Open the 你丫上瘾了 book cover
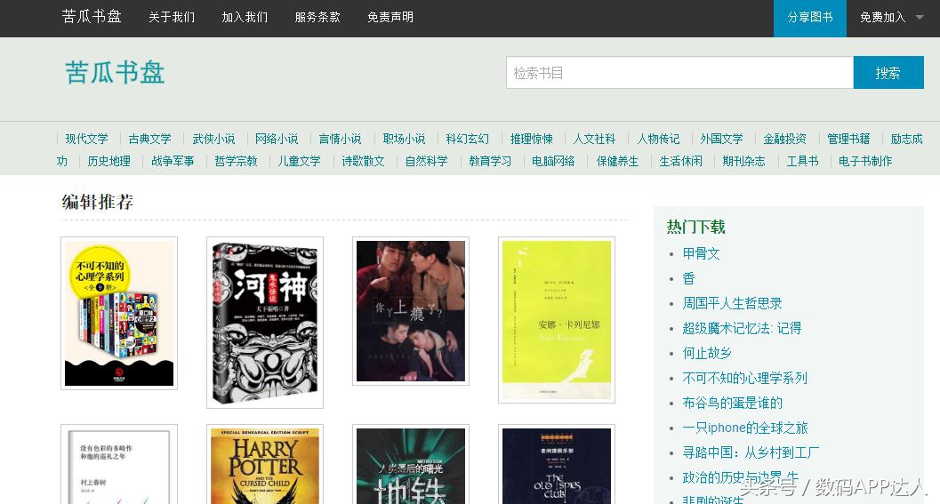The width and height of the screenshot is (940, 504). coord(411,311)
